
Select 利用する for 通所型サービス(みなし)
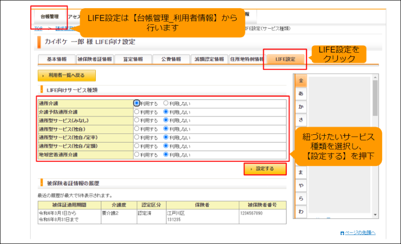click(136, 120)
